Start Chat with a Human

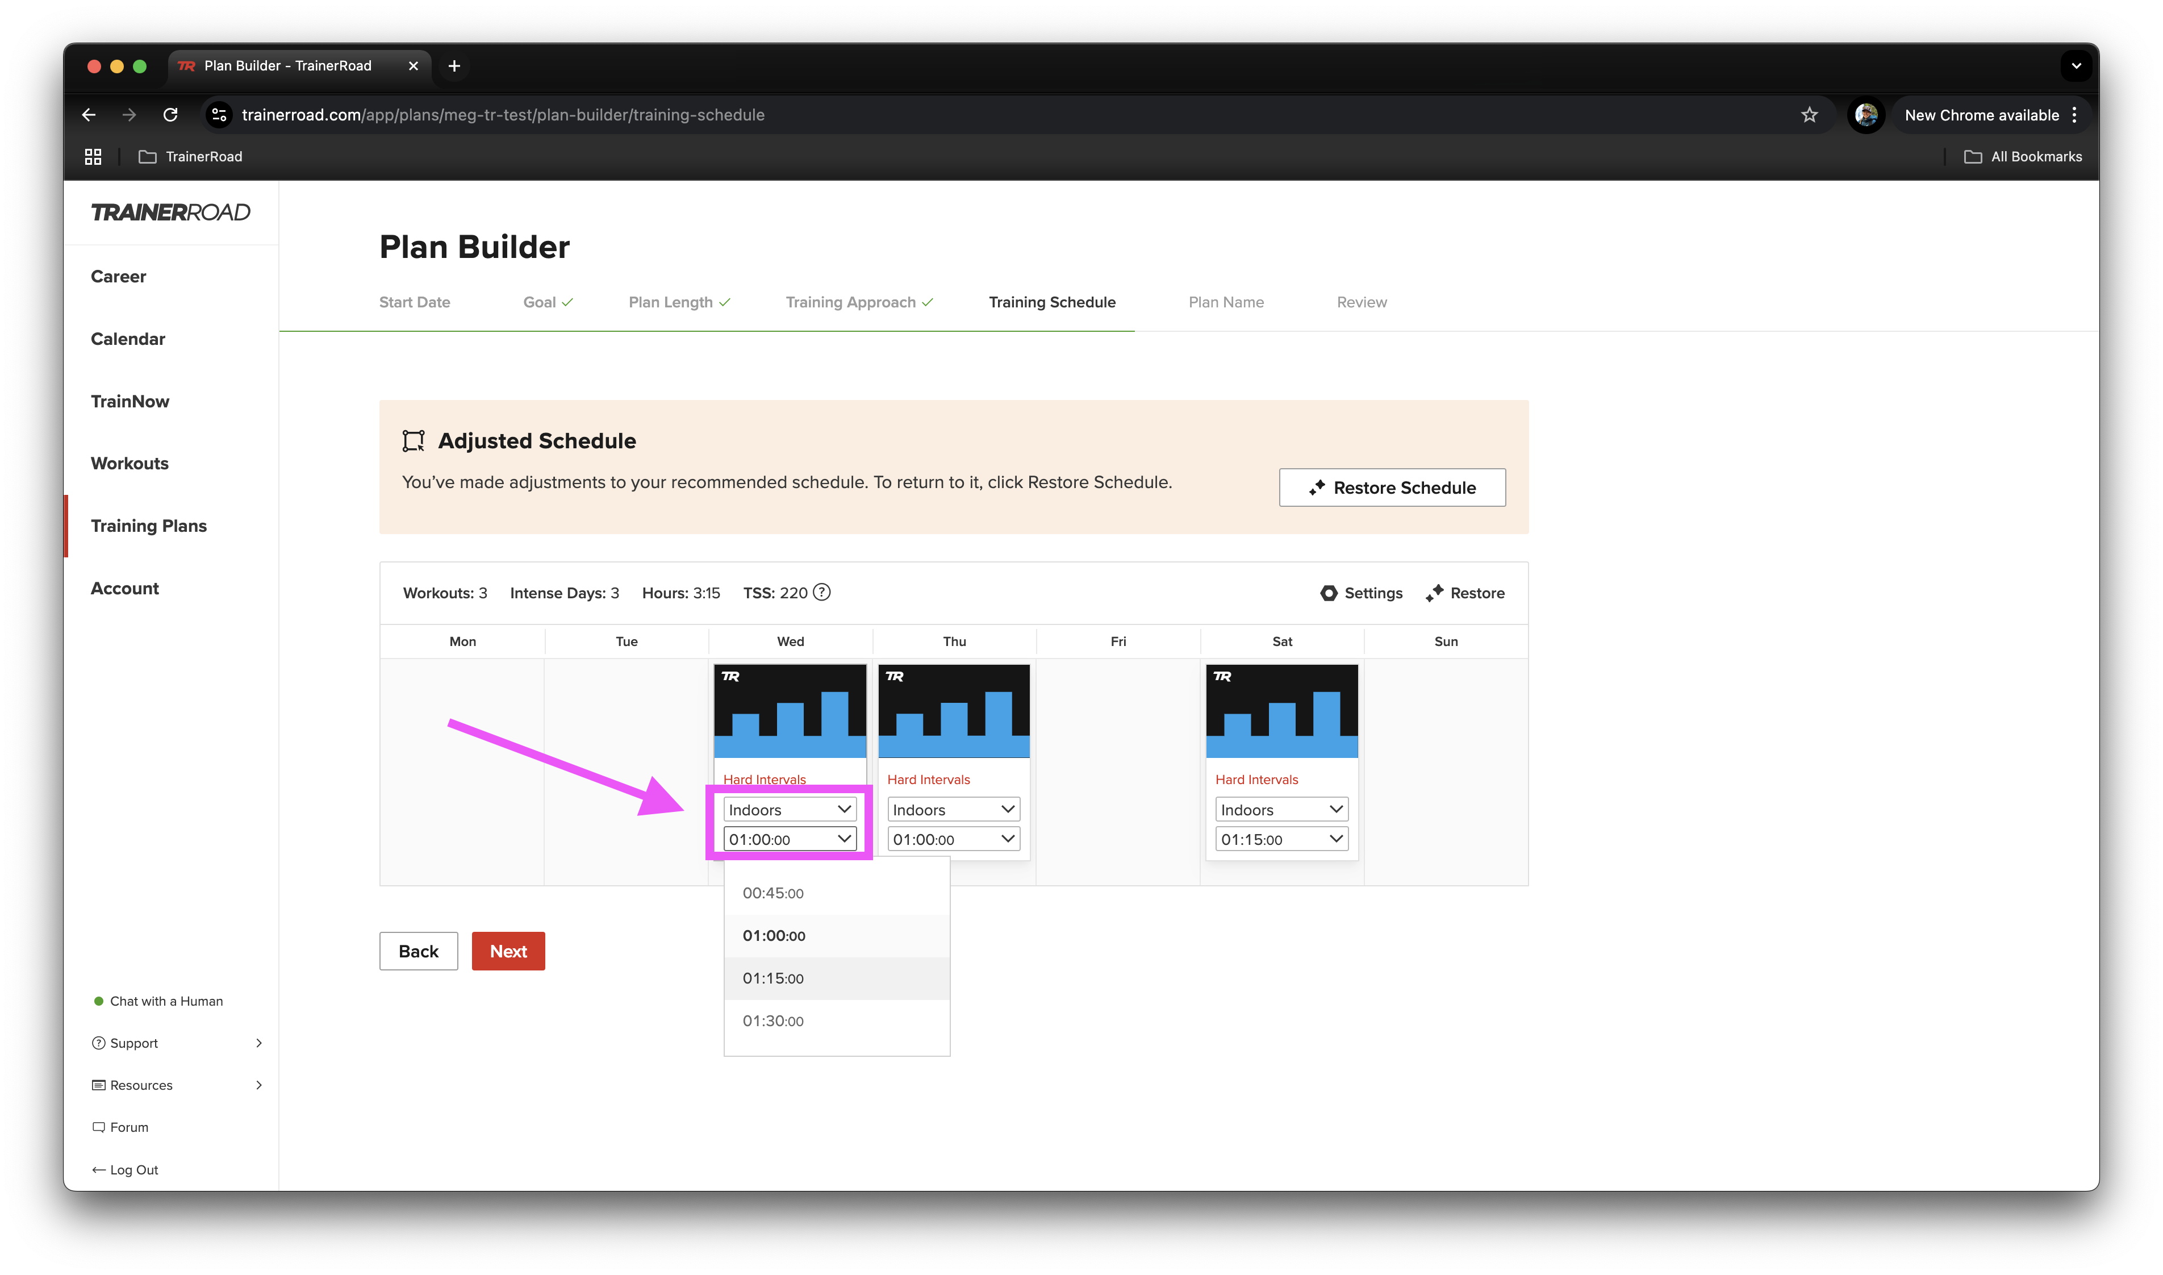[x=158, y=1002]
